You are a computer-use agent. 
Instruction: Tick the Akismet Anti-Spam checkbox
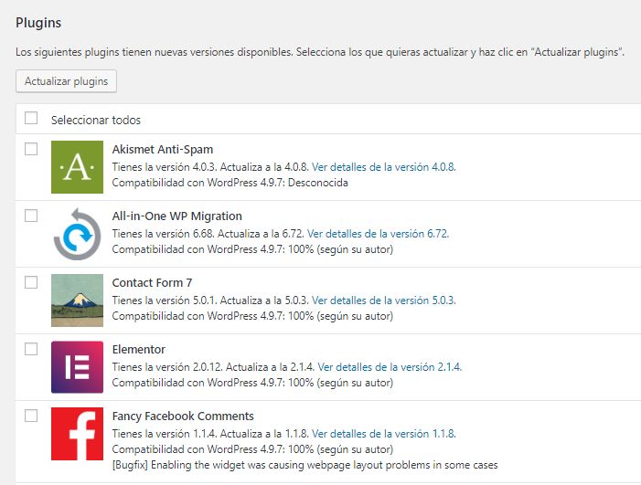[x=31, y=149]
